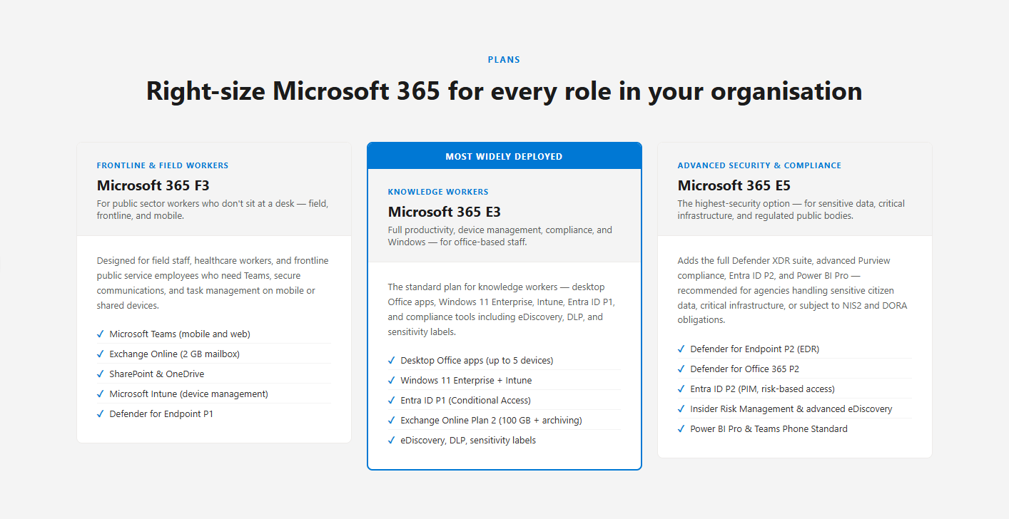The width and height of the screenshot is (1009, 519).
Task: Click the "KNOWLEDGE WORKERS" label
Action: [438, 192]
